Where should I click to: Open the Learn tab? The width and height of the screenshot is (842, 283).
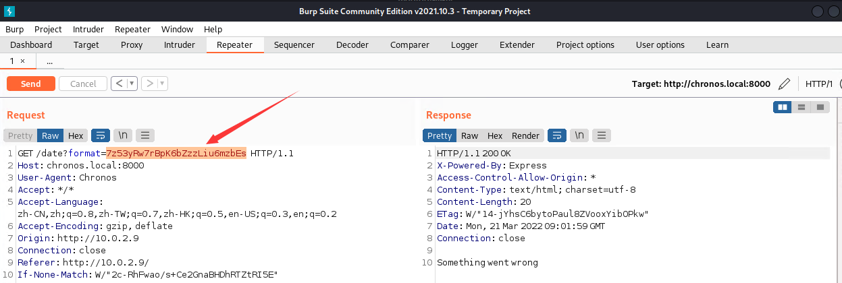point(717,45)
